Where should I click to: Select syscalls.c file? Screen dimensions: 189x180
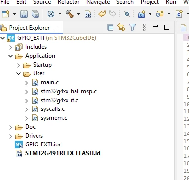[x=53, y=109]
